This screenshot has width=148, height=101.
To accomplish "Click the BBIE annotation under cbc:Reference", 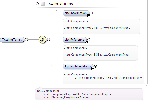I will click(x=100, y=53).
